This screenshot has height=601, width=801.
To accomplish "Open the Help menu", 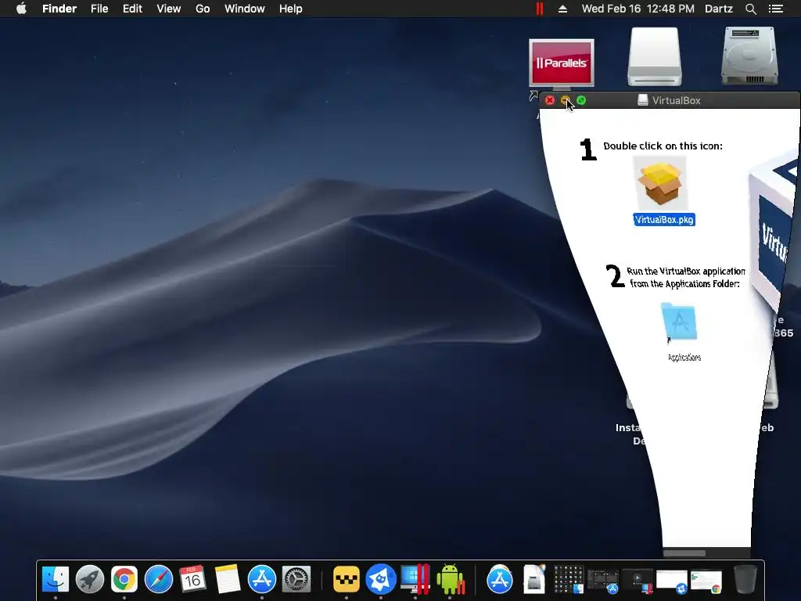I will click(x=291, y=9).
